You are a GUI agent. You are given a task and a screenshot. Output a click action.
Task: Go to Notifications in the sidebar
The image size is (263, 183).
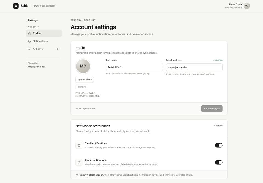pos(44,41)
